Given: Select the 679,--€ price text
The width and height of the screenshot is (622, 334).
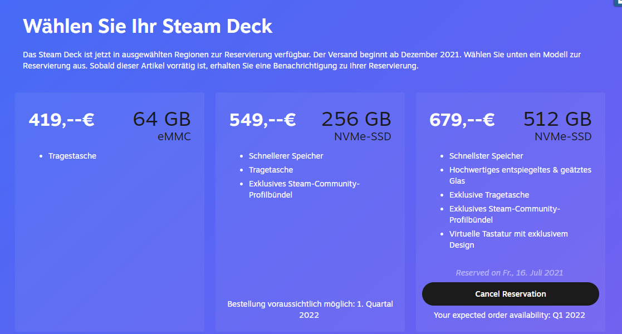Looking at the screenshot, I should point(462,119).
